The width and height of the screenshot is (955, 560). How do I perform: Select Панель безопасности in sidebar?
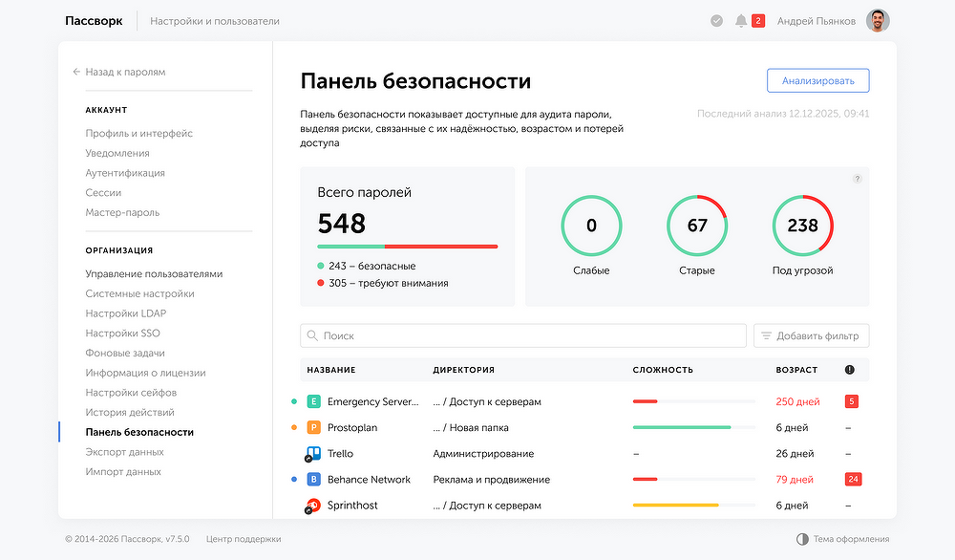pyautogui.click(x=139, y=433)
